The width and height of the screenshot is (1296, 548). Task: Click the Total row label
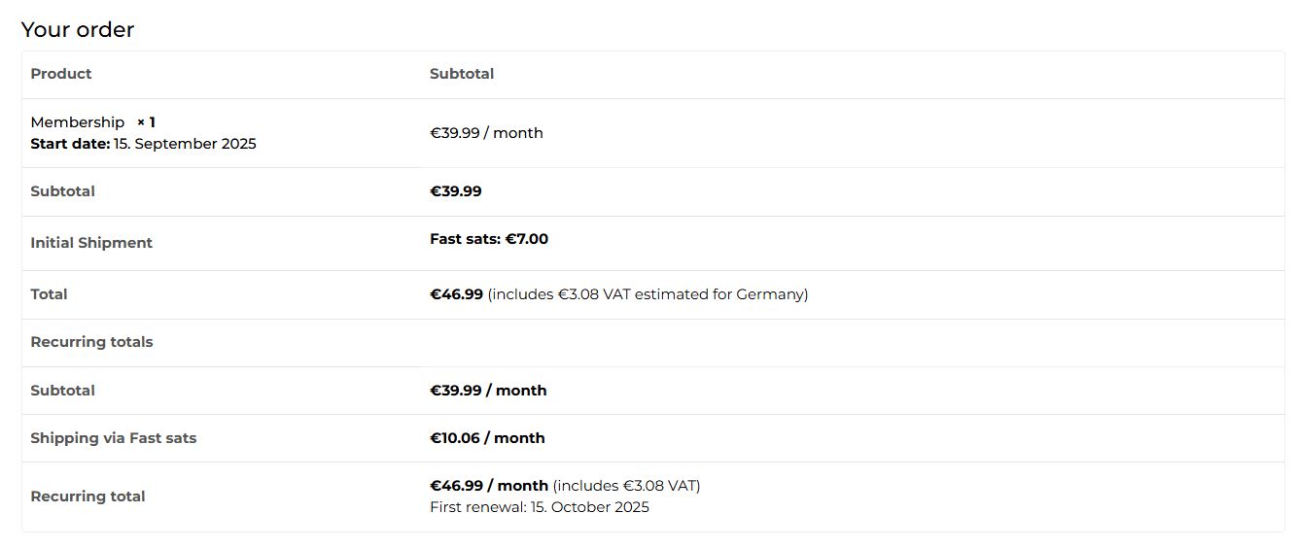(x=49, y=294)
